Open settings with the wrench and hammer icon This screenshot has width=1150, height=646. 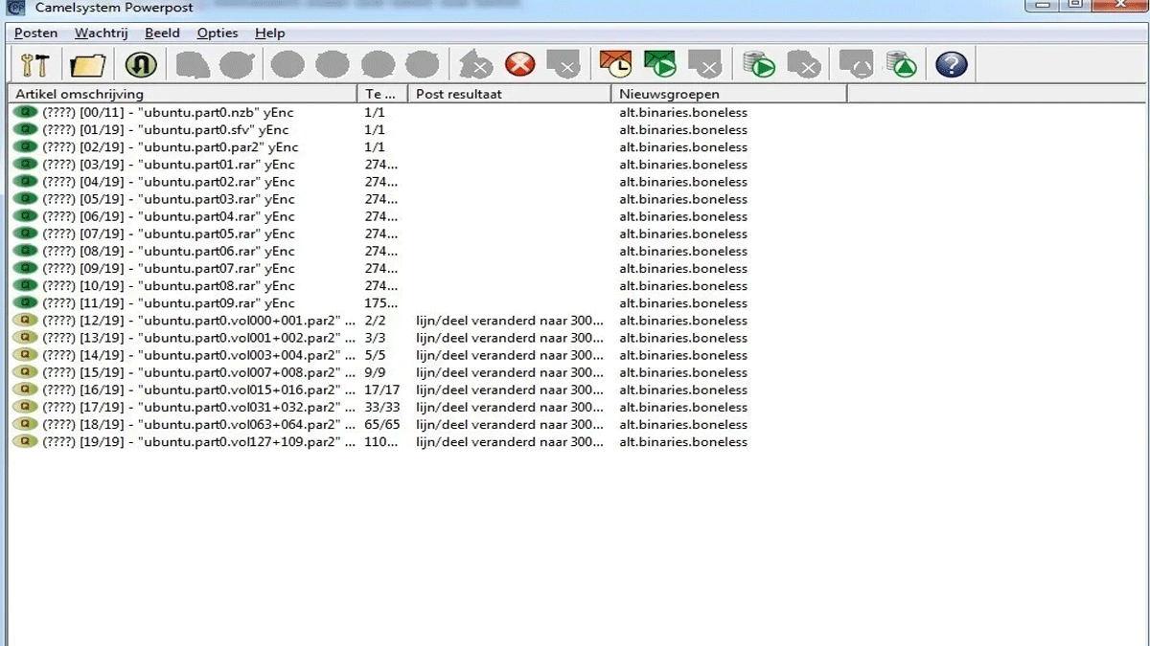[x=34, y=65]
